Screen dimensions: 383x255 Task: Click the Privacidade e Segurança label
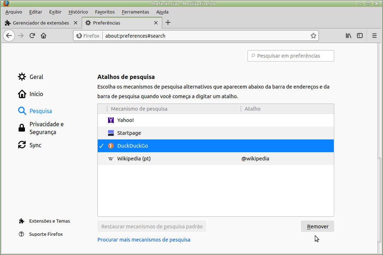coord(47,128)
